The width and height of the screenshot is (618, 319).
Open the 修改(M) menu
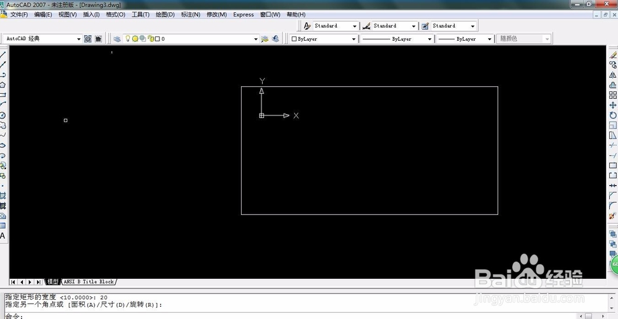[x=216, y=15]
